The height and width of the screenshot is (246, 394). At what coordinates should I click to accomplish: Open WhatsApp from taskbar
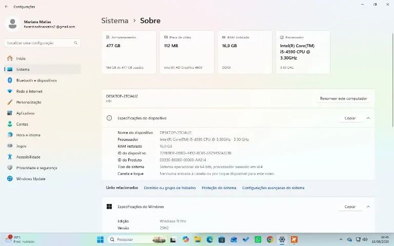click(x=258, y=239)
